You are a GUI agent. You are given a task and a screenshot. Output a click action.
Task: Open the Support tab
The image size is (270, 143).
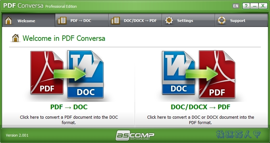pyautogui.click(x=238, y=21)
